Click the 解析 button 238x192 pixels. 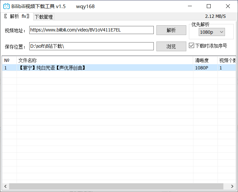point(171,30)
